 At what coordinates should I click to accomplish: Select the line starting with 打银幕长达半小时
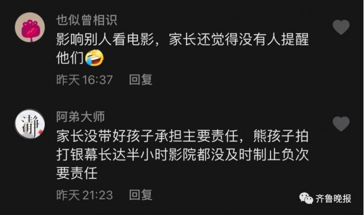pos(183,155)
